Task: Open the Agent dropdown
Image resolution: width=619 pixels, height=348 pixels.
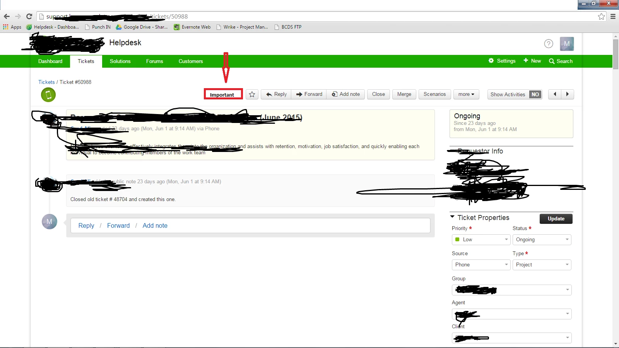Action: point(511,314)
